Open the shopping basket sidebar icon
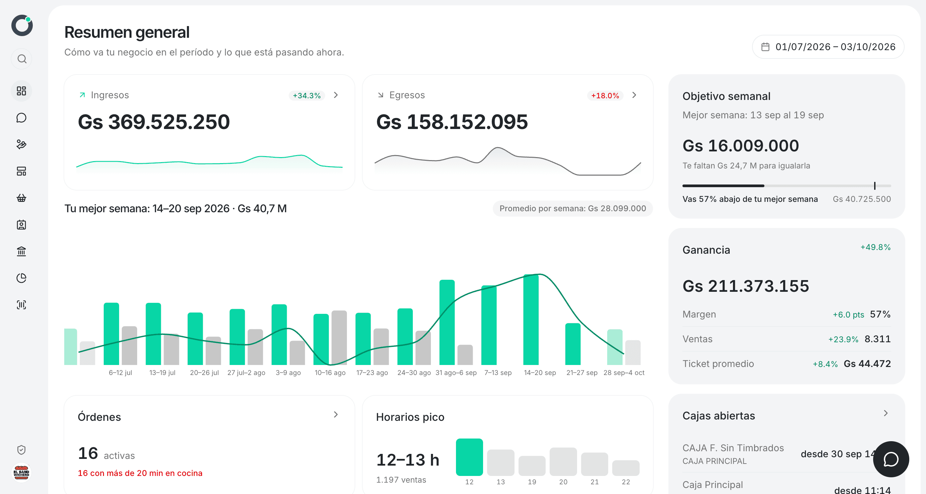 21,198
